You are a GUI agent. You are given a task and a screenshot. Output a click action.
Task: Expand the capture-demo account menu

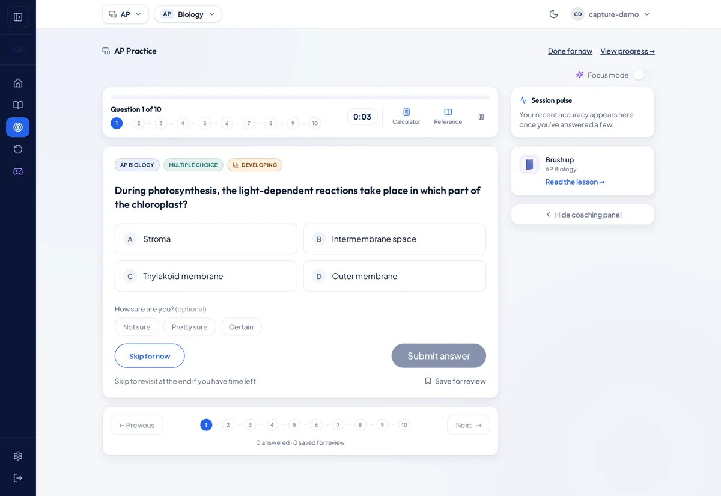611,14
